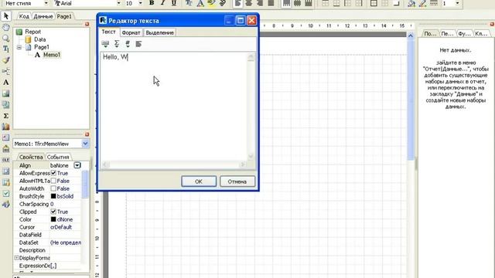Click the Отмена button
Screen dimensions: 495x278
tap(237, 181)
